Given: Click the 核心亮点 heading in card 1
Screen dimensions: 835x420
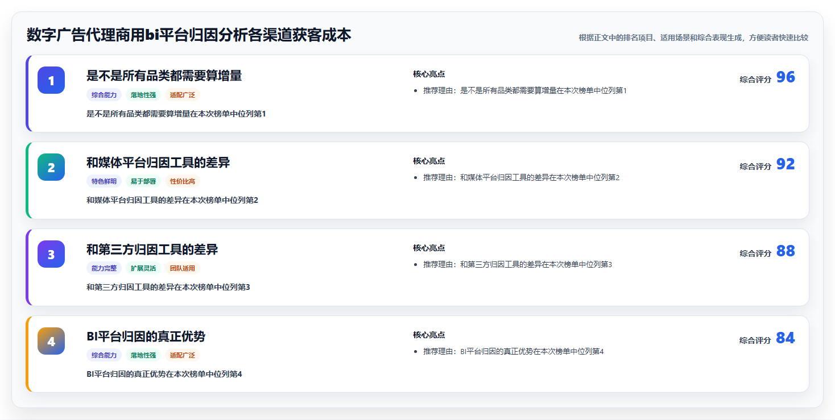Looking at the screenshot, I should 429,74.
